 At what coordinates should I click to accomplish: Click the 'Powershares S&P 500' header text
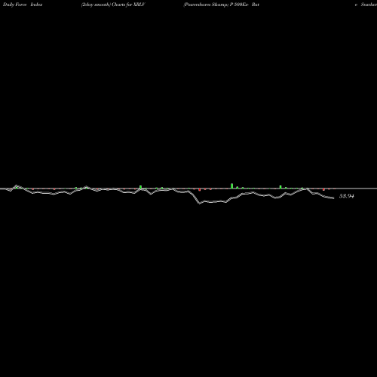pyautogui.click(x=221, y=5)
